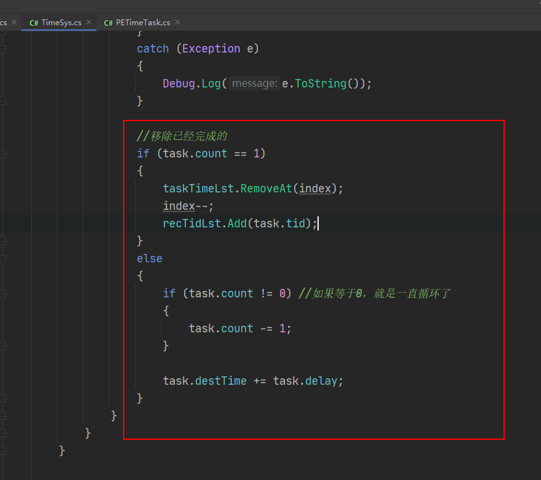The image size is (541, 480).
Task: Click the 'RemoveAt' method name
Action: [x=266, y=189]
